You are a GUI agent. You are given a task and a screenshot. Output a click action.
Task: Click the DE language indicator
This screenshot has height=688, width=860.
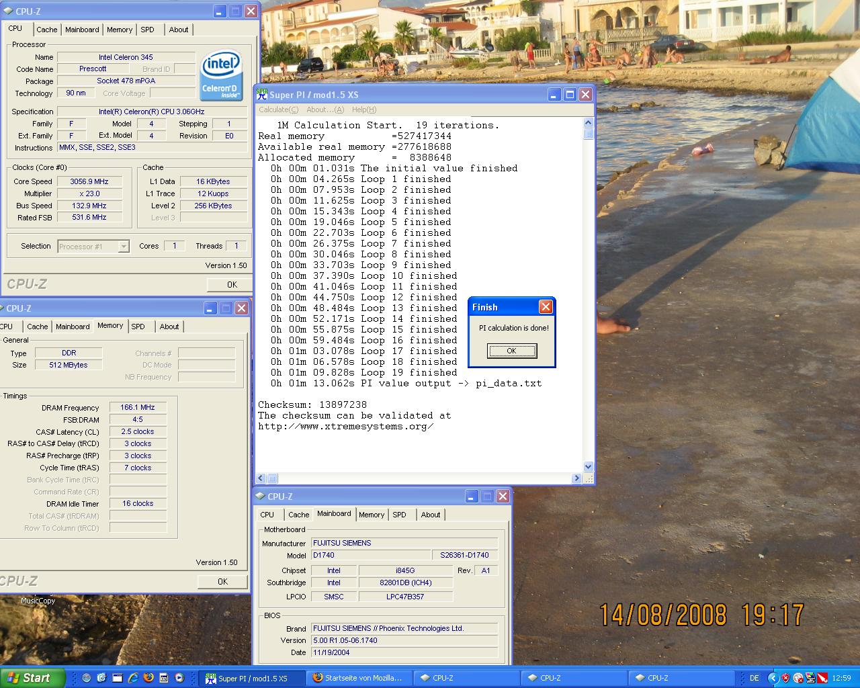click(x=755, y=678)
